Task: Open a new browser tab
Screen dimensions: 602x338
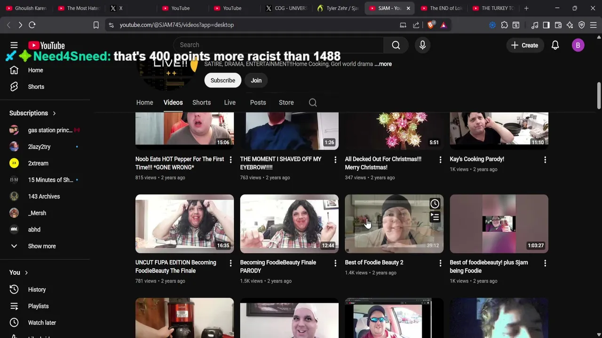Action: [526, 8]
